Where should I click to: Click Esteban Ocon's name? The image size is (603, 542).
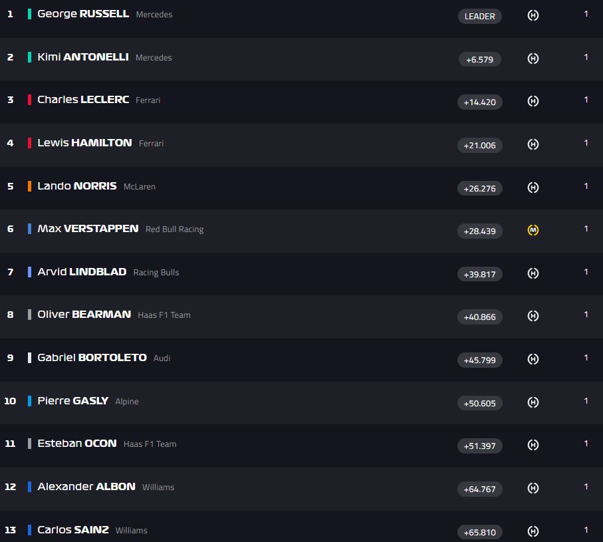tap(76, 444)
